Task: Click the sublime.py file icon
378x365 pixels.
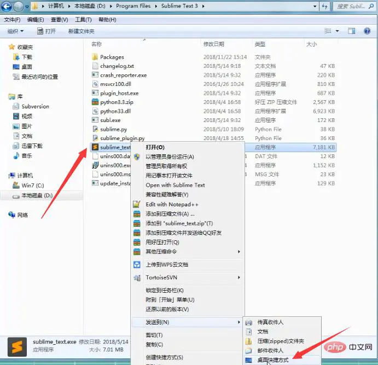Action: tap(95, 129)
